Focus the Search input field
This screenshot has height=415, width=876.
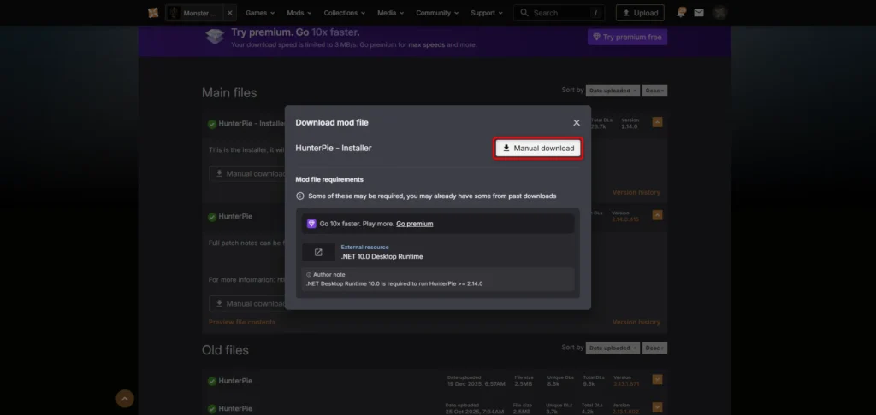(559, 13)
